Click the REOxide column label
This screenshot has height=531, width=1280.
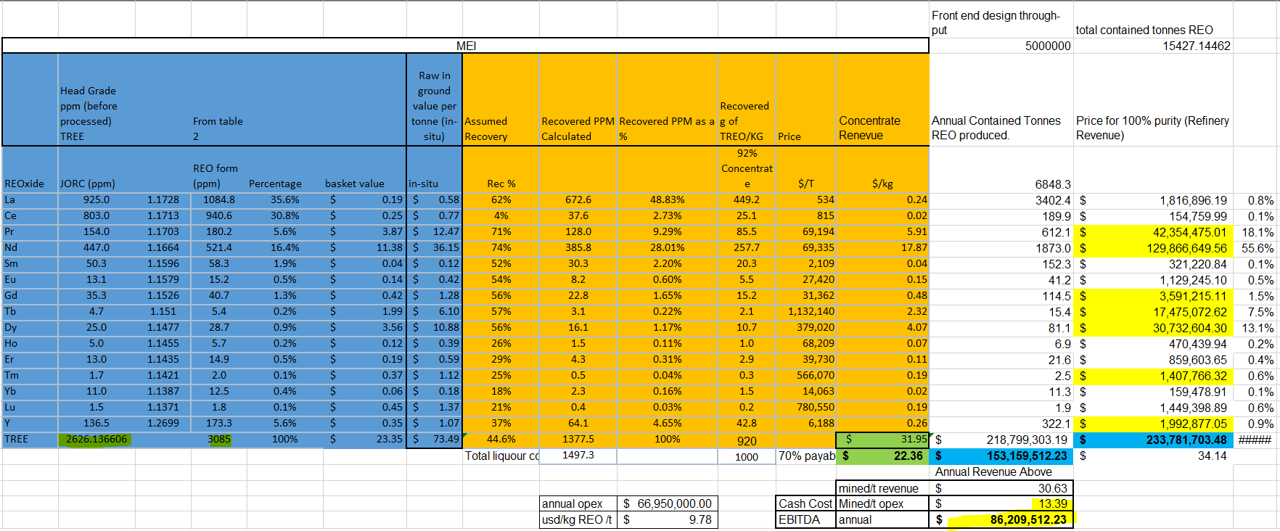(25, 184)
